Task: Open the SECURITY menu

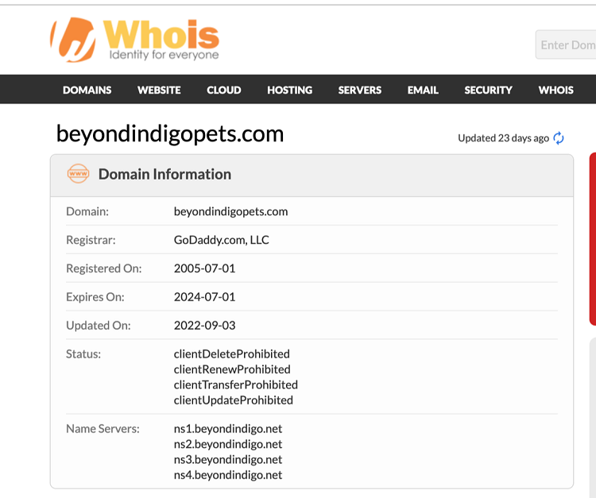Action: pos(488,90)
